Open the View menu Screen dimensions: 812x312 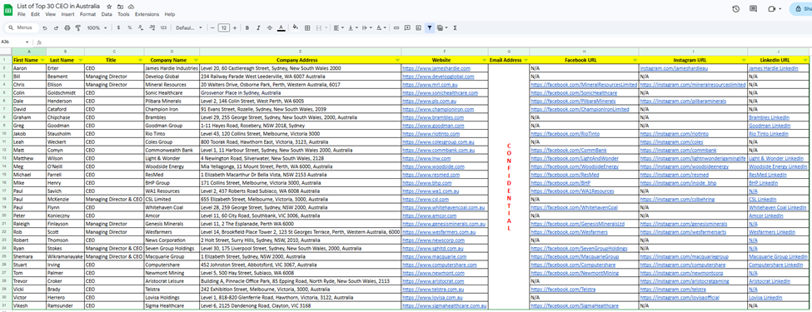point(50,14)
